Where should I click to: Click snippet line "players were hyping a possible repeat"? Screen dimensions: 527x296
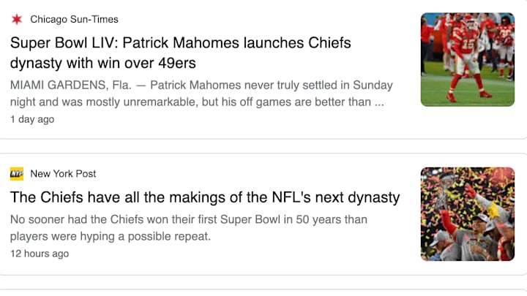pyautogui.click(x=111, y=236)
